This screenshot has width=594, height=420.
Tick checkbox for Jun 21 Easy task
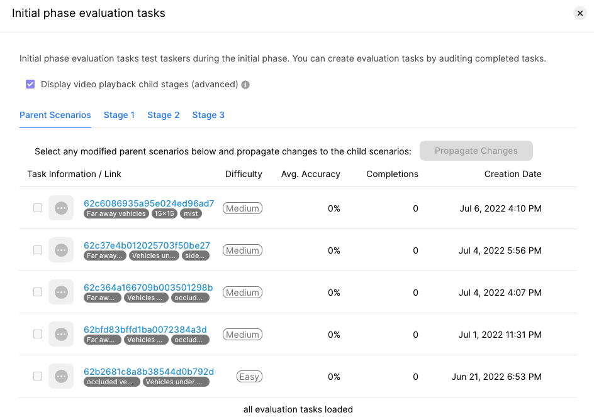(38, 376)
